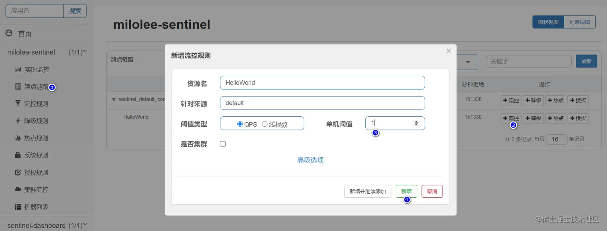Select the 线程数 radio button

(x=265, y=124)
